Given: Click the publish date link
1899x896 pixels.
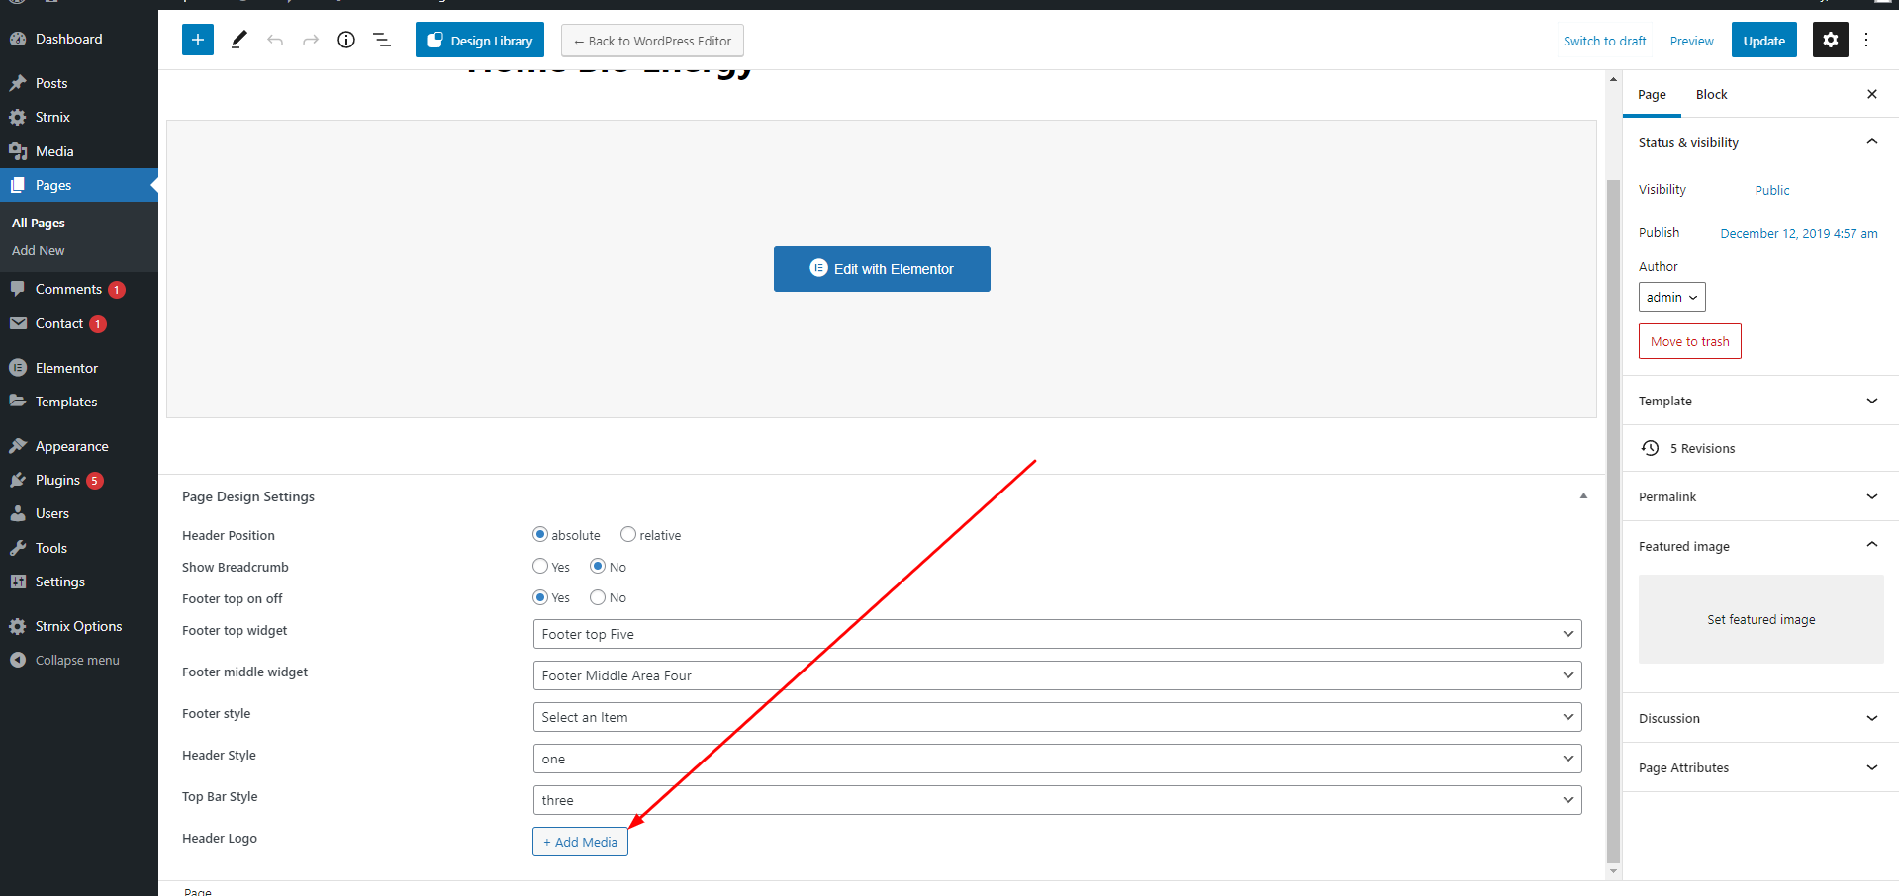Looking at the screenshot, I should pos(1799,233).
